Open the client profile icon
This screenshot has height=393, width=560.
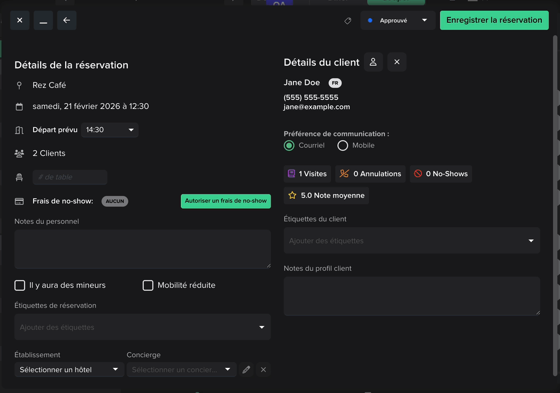pos(373,62)
